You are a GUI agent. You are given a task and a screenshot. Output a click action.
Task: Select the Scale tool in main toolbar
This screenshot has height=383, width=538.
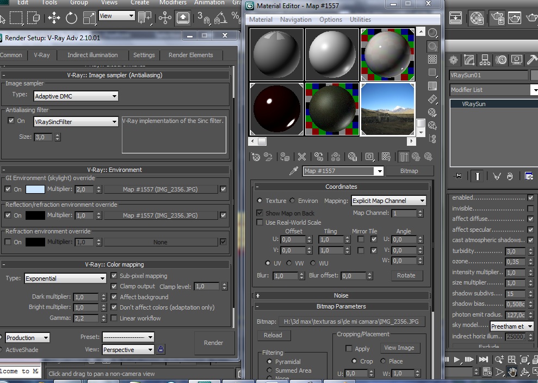[89, 17]
